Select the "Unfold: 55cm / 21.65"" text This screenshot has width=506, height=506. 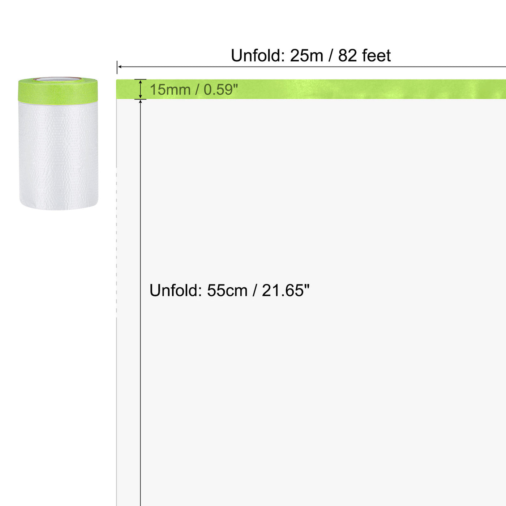pos(230,290)
